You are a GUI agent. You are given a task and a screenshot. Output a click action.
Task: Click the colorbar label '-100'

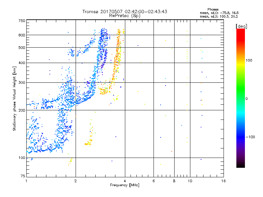[x=250, y=137]
